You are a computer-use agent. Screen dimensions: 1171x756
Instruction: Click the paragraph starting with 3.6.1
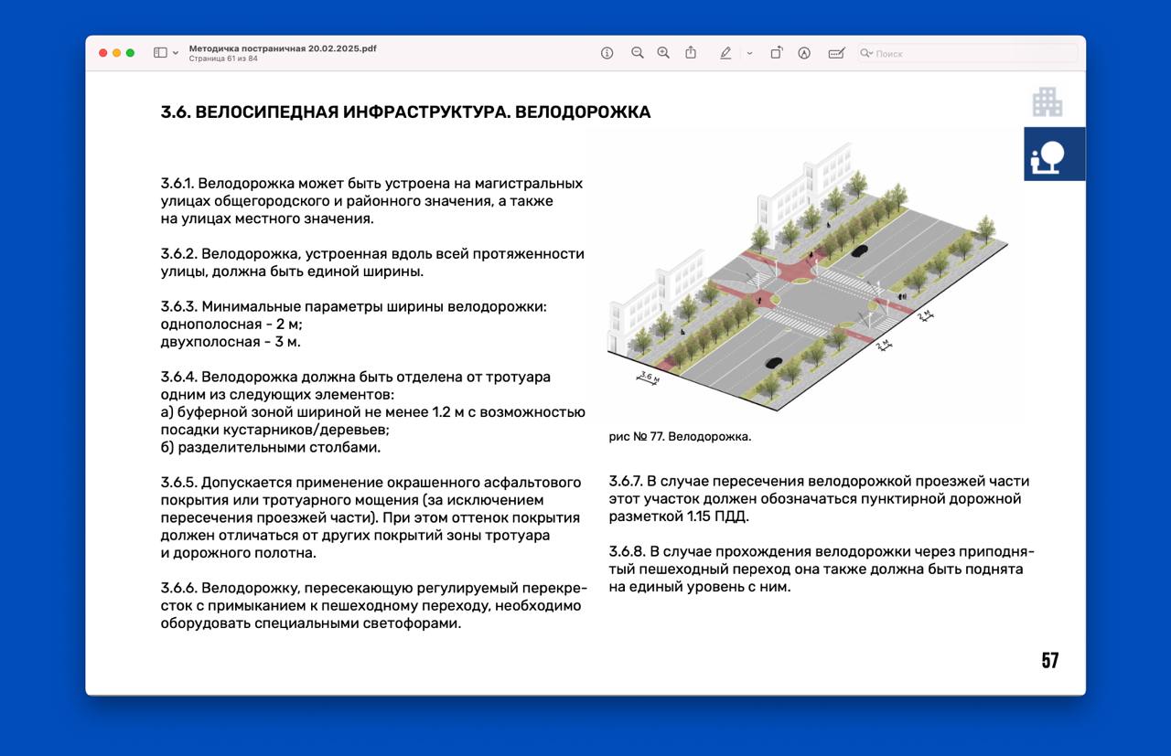(371, 201)
